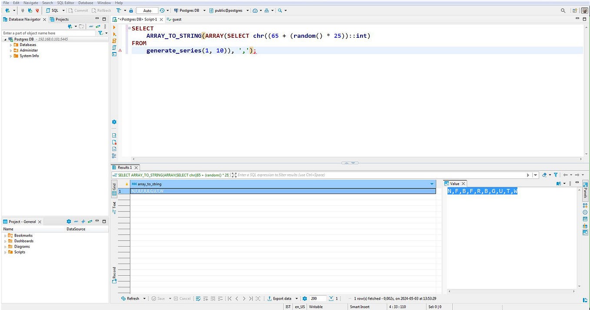Run the SQL statement with the orange execute arrow

114,27
